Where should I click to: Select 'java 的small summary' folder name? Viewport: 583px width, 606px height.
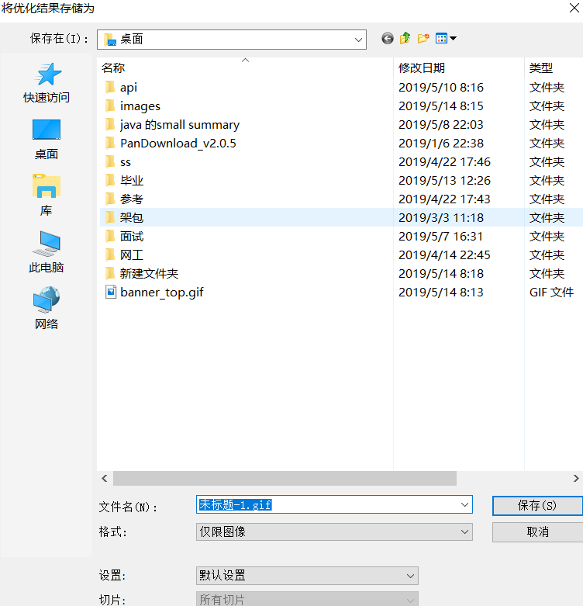click(x=180, y=125)
